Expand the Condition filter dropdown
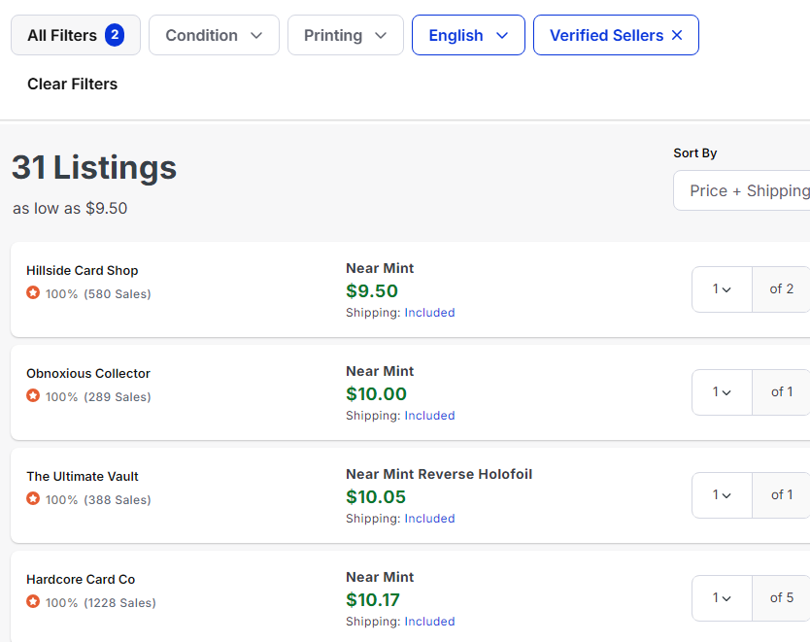 [x=214, y=35]
